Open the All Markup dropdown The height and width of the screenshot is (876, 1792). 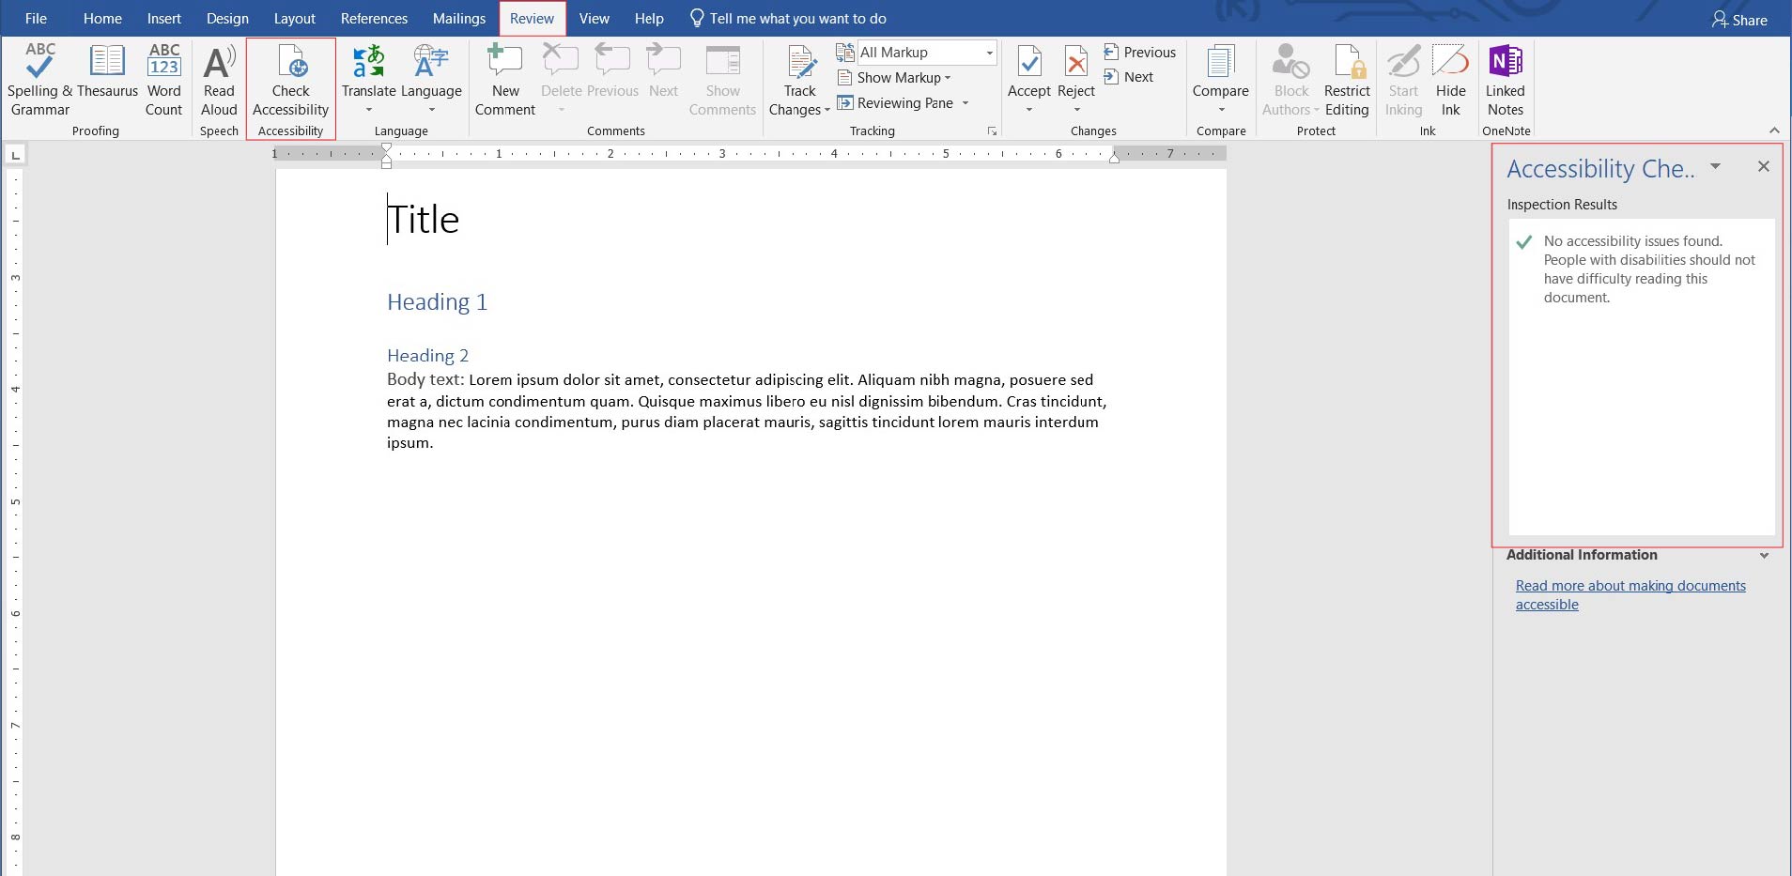click(x=989, y=53)
